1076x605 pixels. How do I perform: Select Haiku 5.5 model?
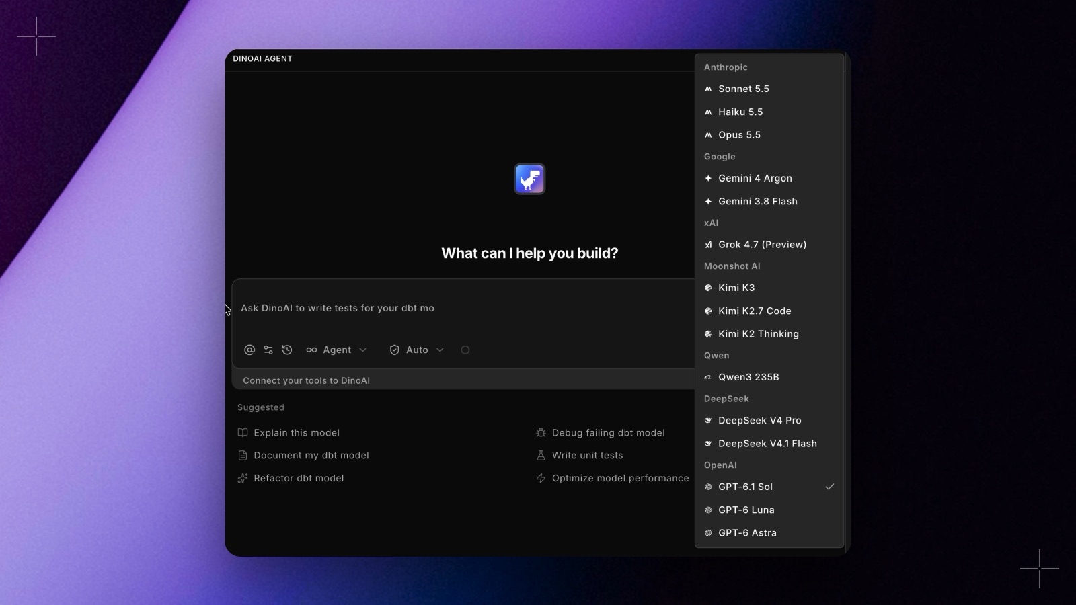point(769,112)
